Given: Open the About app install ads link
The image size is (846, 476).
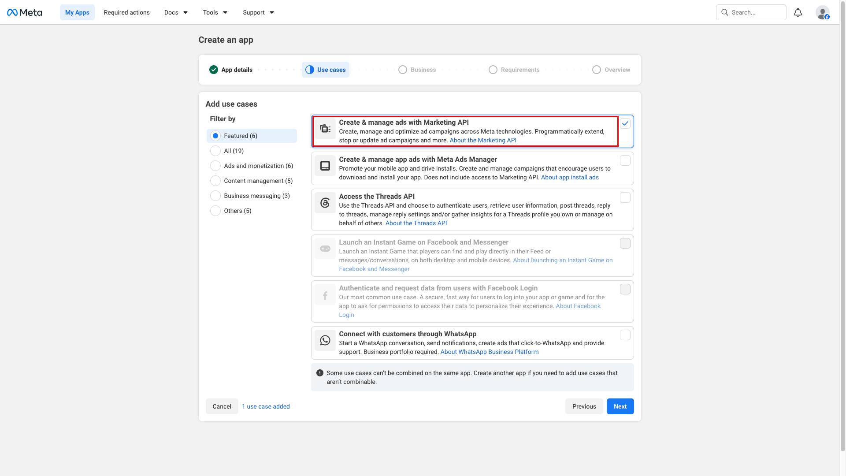Looking at the screenshot, I should coord(570,177).
